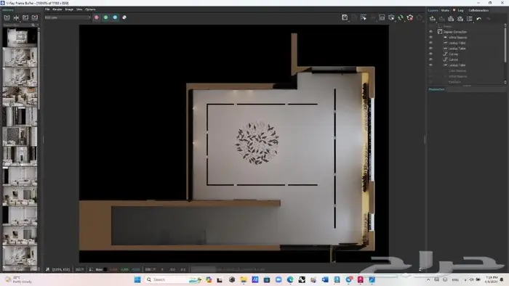Click the magnifier icon in History search

33,25
